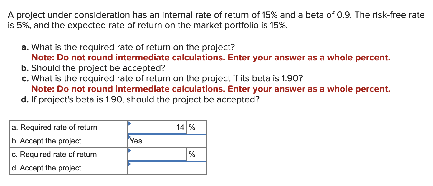Click the blue triangle marker in answer field c
The height and width of the screenshot is (186, 433).
pyautogui.click(x=130, y=151)
